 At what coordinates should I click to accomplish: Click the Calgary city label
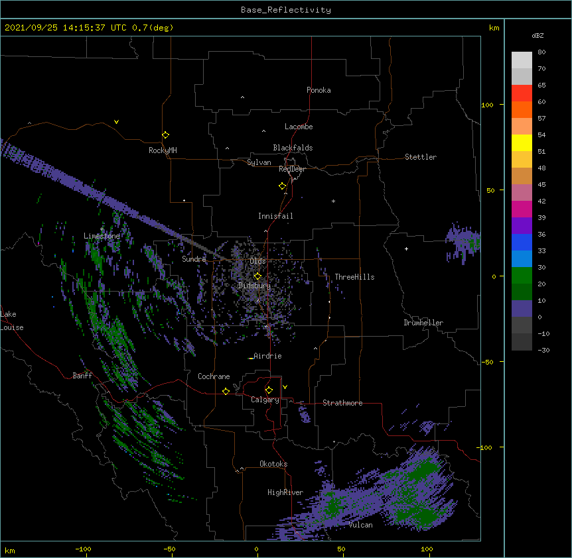265,400
